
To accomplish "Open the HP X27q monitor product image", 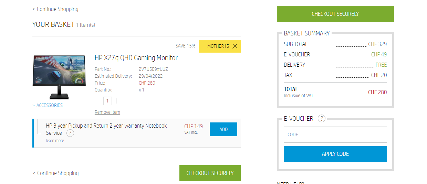I will (59, 77).
